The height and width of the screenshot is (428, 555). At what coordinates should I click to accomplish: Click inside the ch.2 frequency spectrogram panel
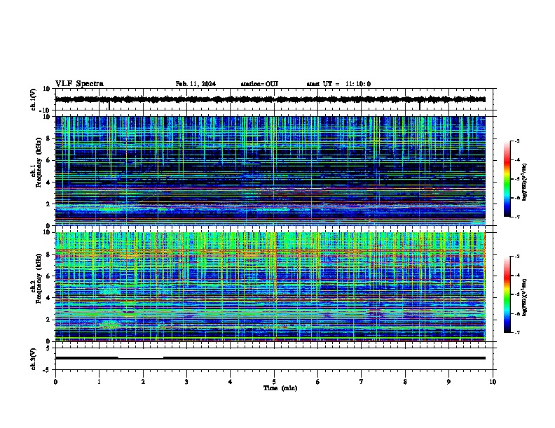(274, 287)
